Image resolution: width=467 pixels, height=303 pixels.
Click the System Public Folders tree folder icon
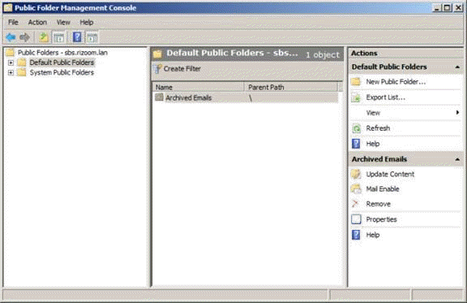coord(21,72)
